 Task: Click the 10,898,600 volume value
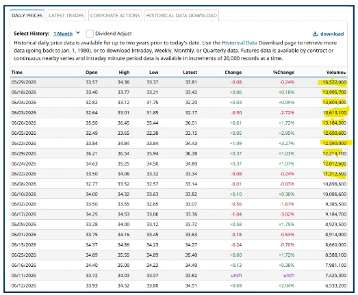[335, 184]
